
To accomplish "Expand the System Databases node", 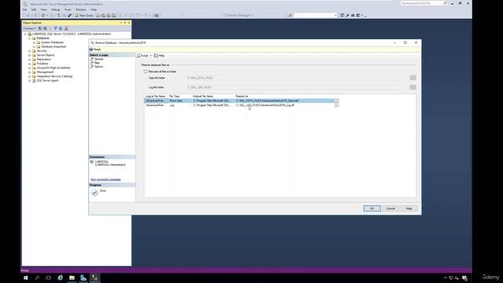I will pos(34,42).
